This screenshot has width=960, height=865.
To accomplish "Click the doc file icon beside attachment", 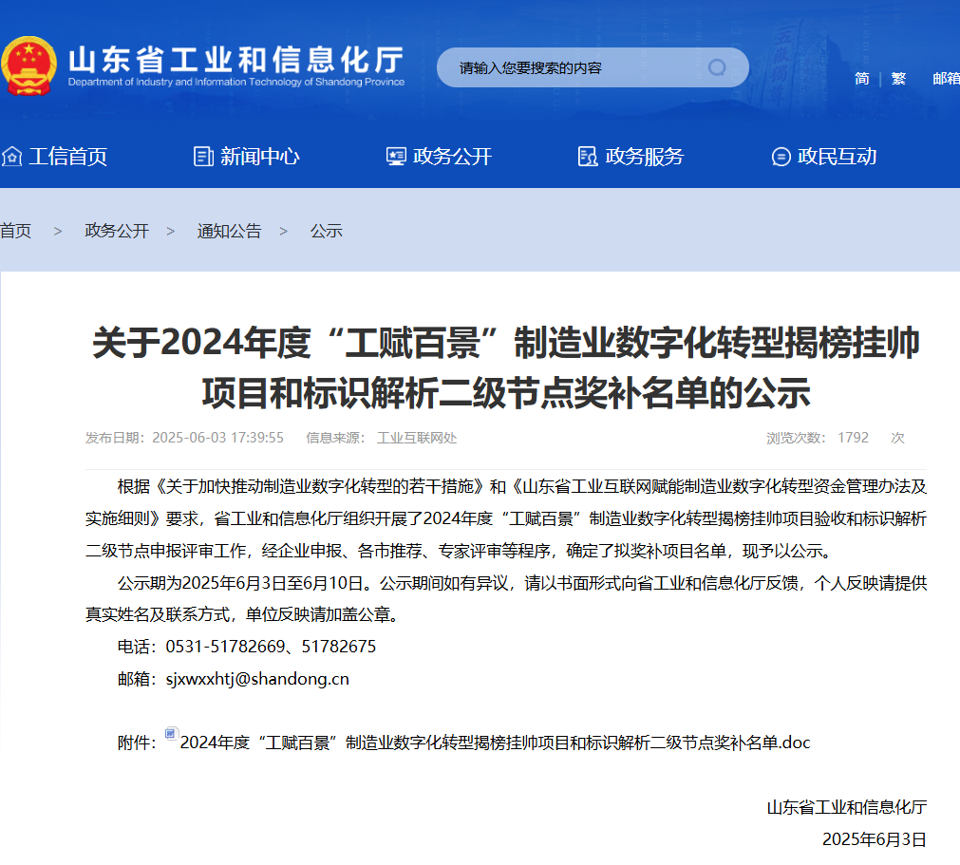I will [171, 734].
